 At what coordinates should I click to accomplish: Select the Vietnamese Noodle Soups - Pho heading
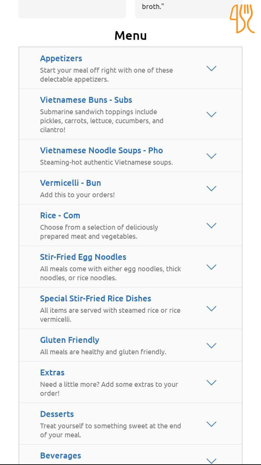click(101, 151)
